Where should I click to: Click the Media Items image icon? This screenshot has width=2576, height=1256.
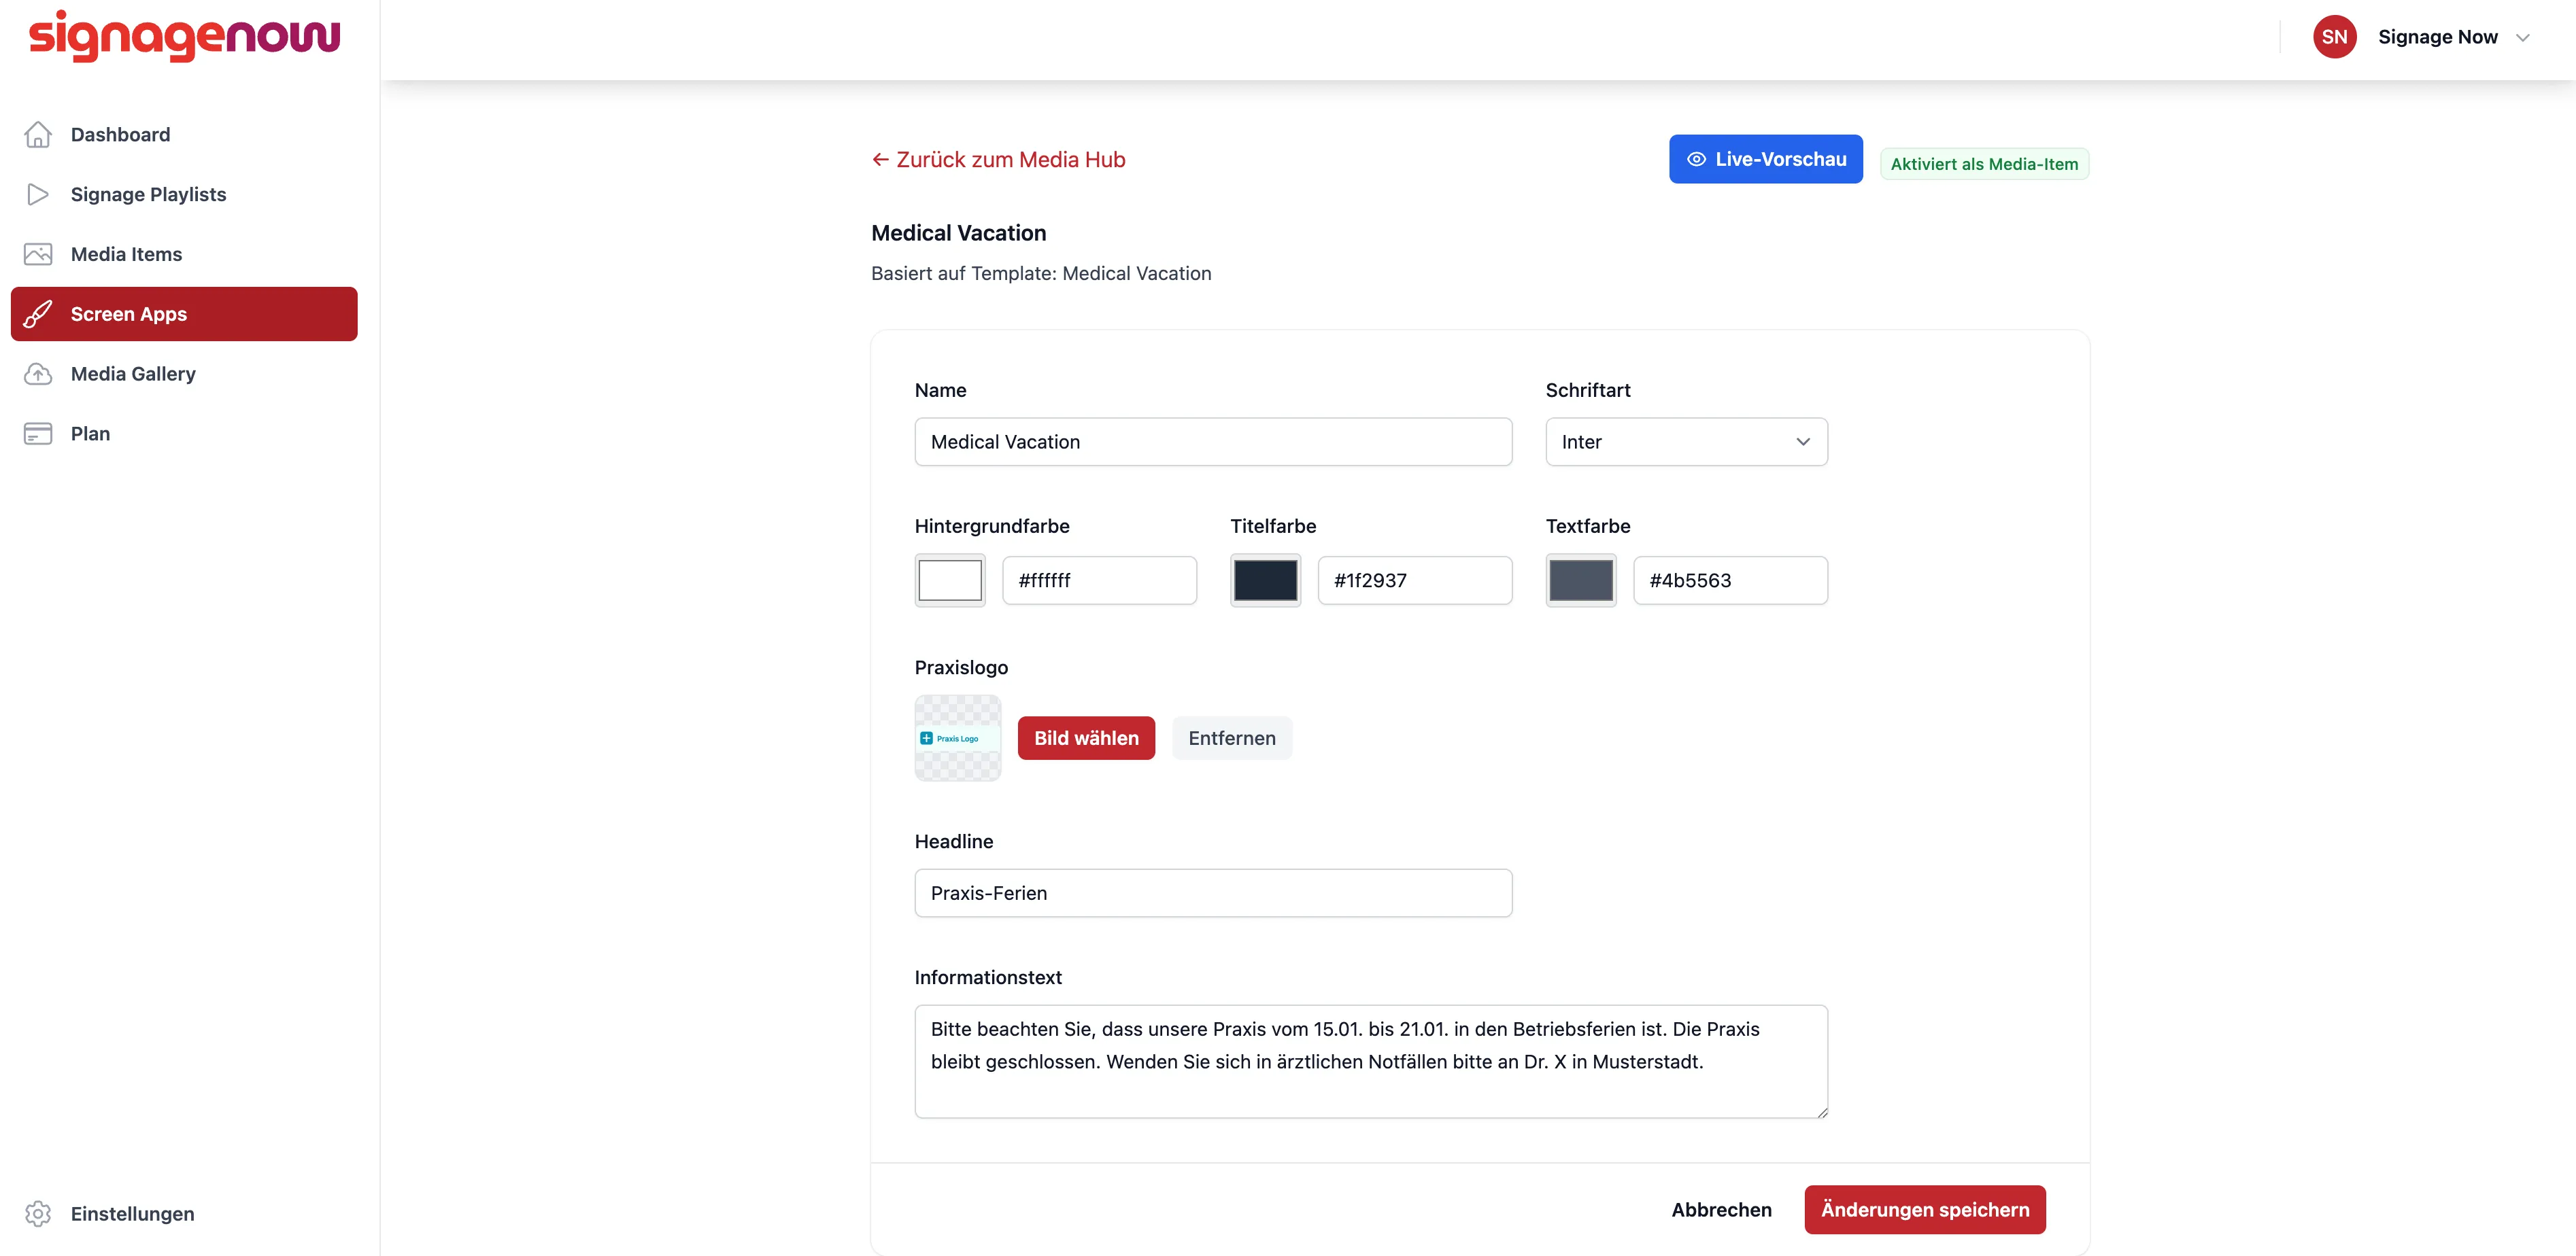coord(38,255)
